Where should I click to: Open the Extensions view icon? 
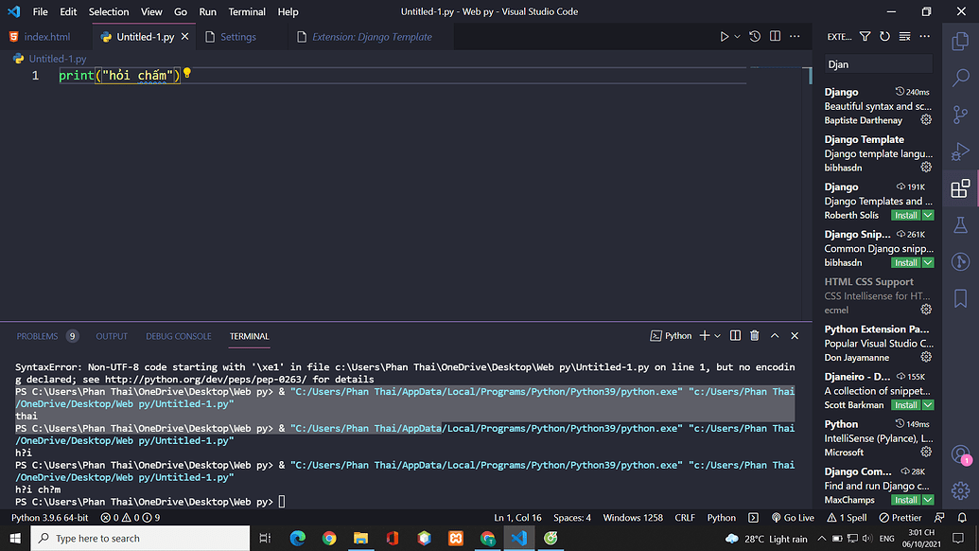coord(960,188)
